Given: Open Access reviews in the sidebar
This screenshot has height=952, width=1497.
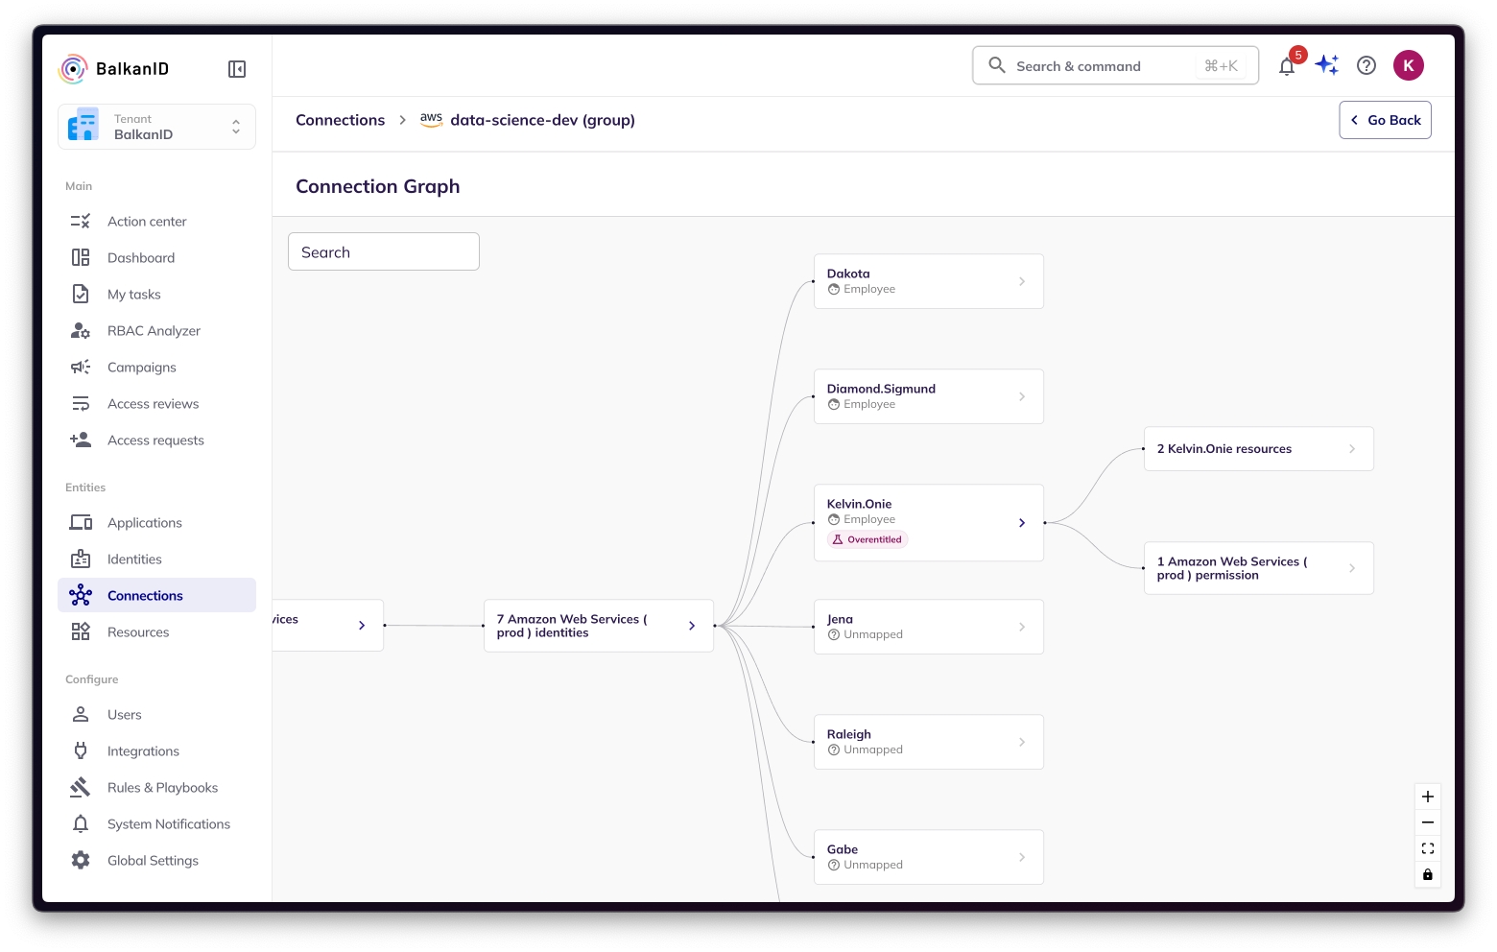Looking at the screenshot, I should 153,404.
